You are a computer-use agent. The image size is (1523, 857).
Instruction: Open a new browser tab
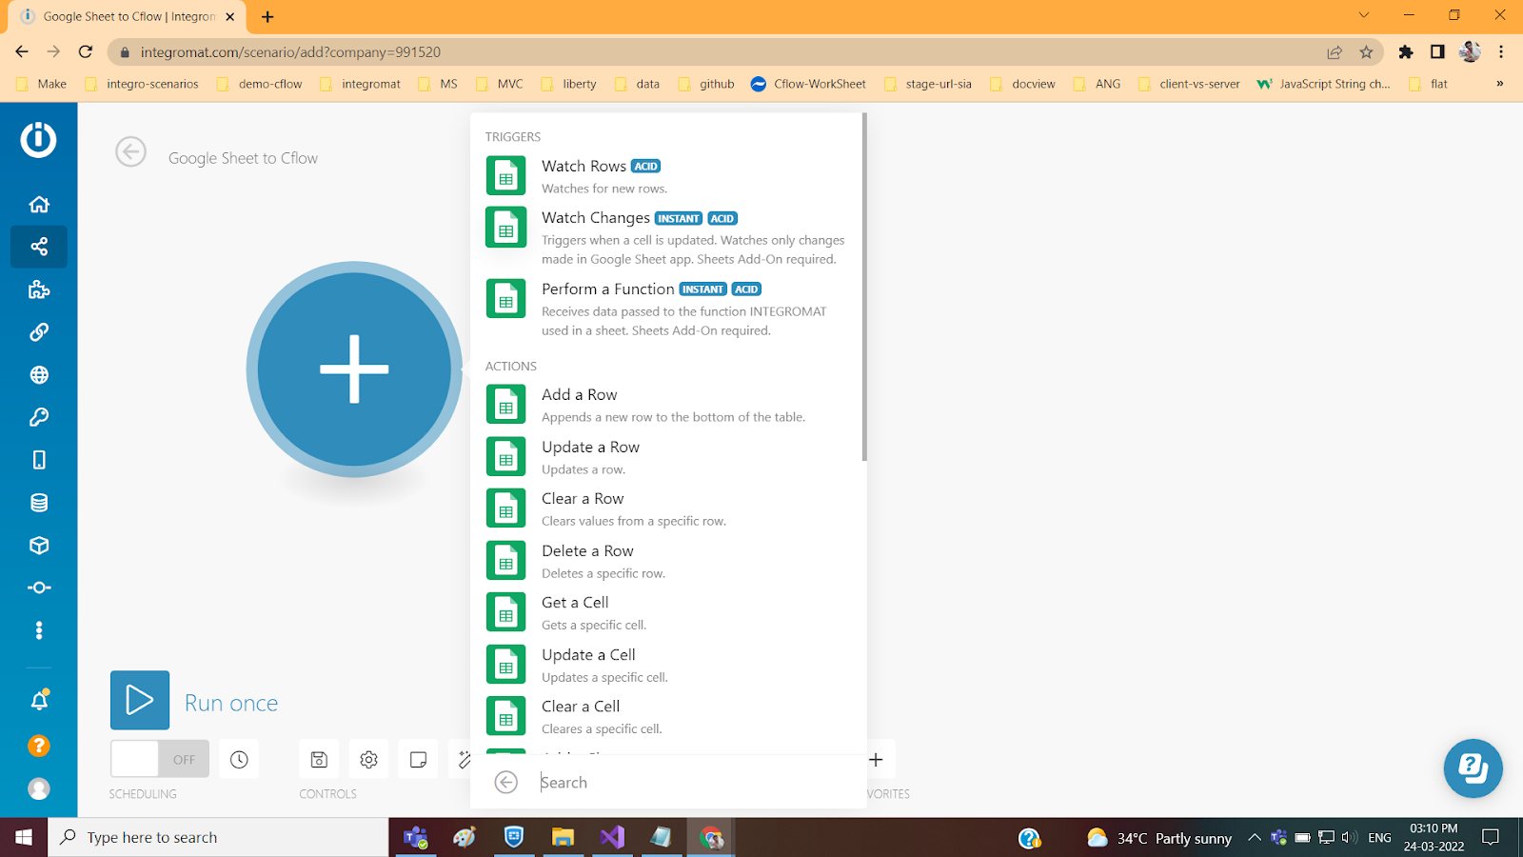click(x=267, y=16)
